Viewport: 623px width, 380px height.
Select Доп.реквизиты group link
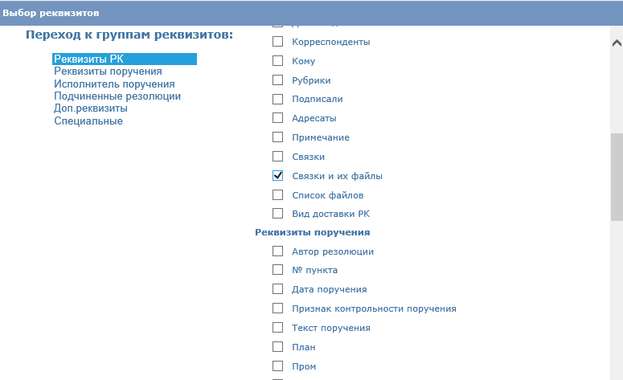tap(91, 108)
